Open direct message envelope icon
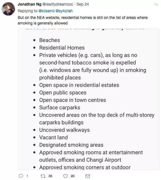Image resolution: width=161 pixels, height=180 pixels. 87,176
